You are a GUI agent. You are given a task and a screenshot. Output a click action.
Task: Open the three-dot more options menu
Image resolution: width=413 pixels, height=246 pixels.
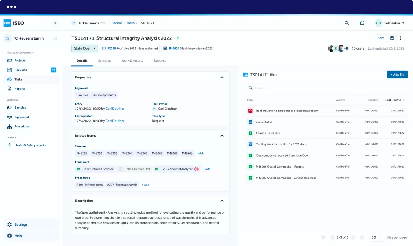[x=400, y=38]
